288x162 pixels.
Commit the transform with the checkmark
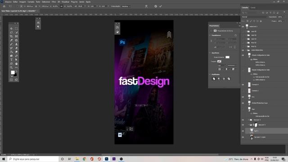click(x=161, y=6)
